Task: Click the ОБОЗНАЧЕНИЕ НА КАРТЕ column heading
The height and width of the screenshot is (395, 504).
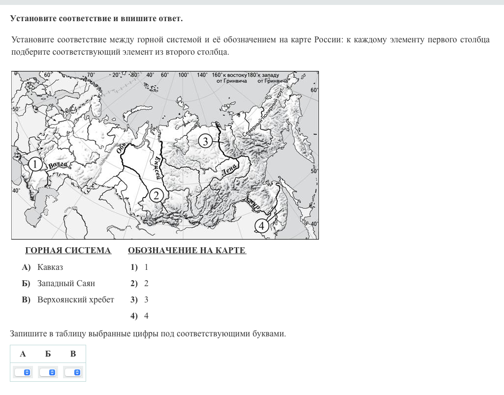Action: (x=187, y=251)
